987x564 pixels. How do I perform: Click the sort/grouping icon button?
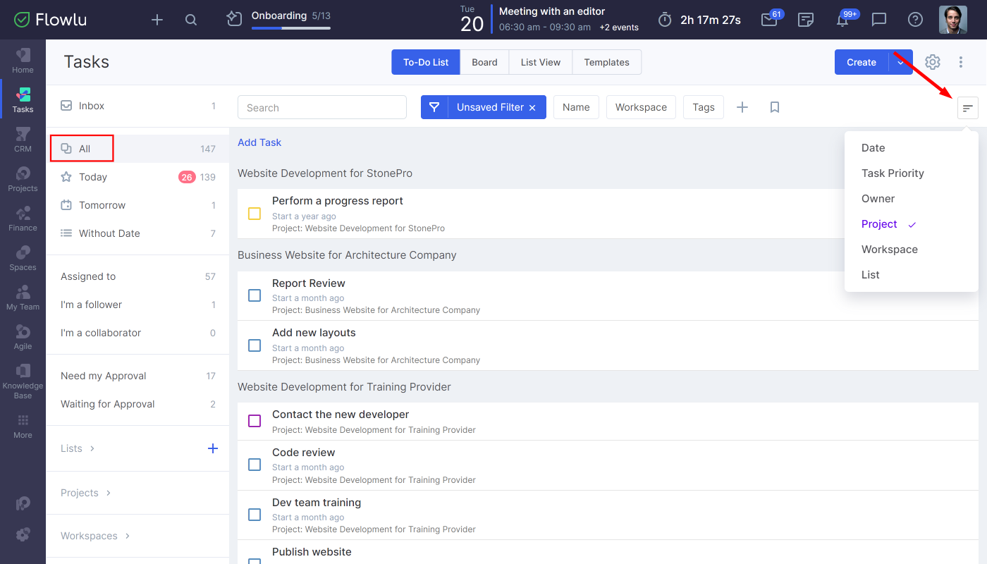tap(968, 108)
